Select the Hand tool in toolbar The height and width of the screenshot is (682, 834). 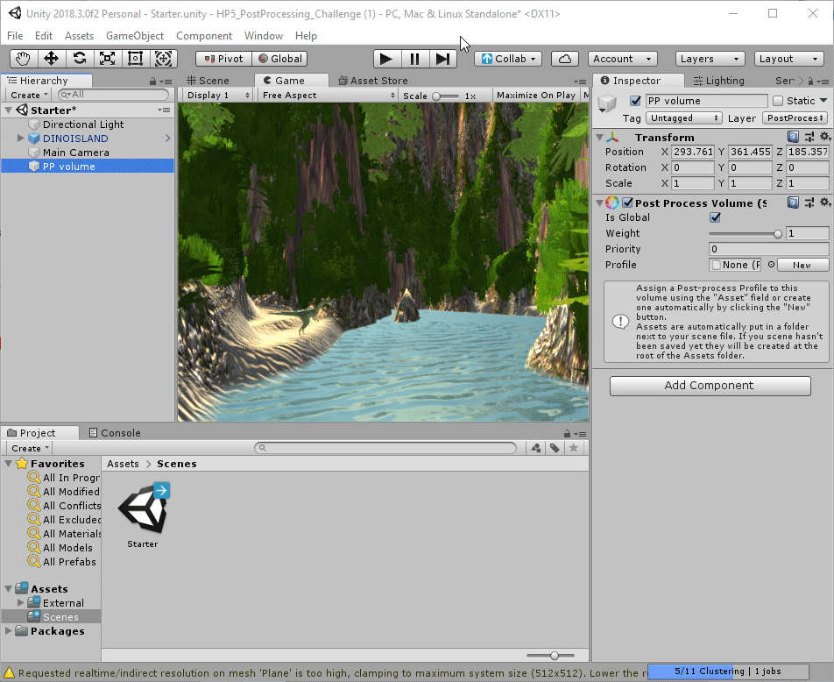click(24, 59)
